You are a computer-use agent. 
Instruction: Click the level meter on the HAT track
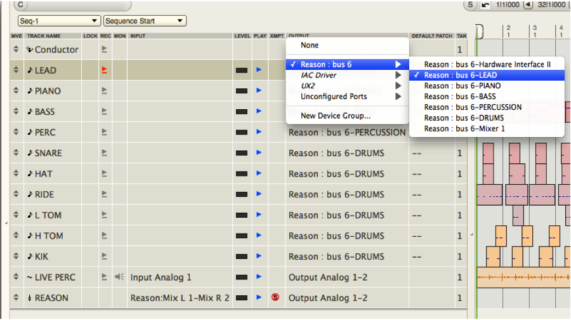point(242,174)
